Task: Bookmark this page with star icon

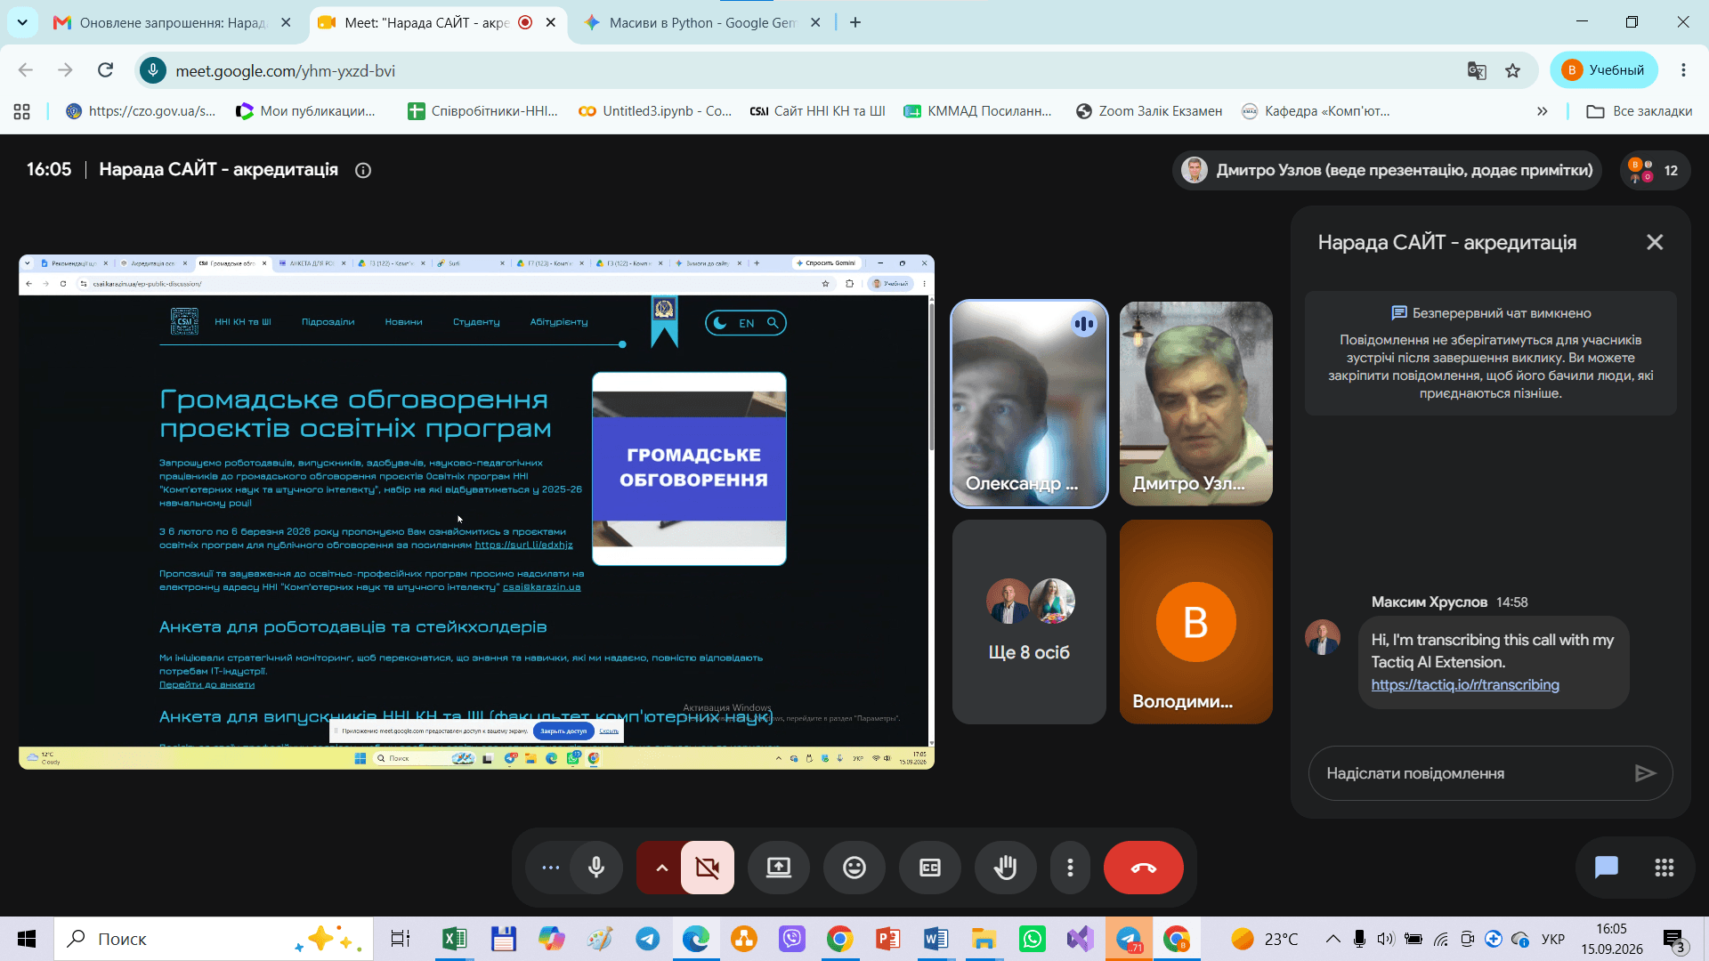Action: [1512, 70]
